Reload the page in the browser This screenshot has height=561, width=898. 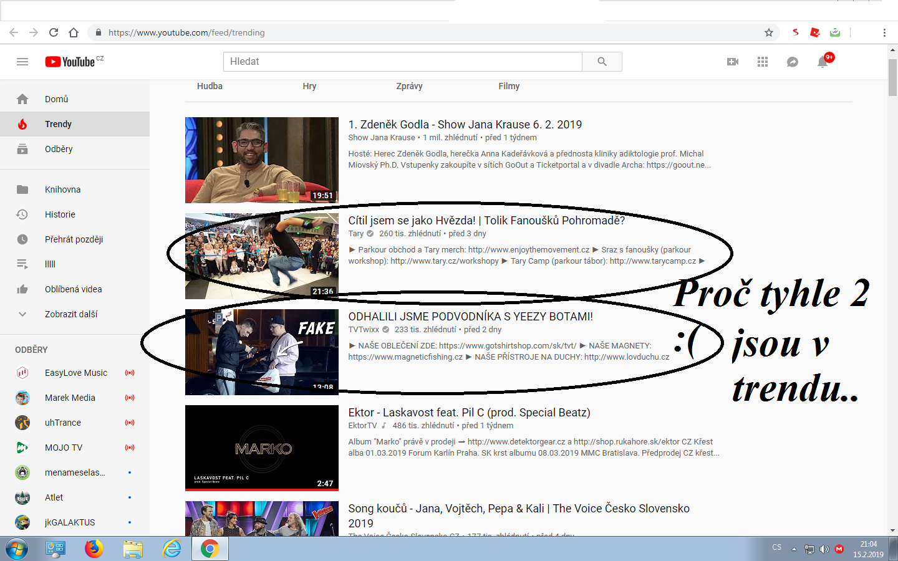54,32
